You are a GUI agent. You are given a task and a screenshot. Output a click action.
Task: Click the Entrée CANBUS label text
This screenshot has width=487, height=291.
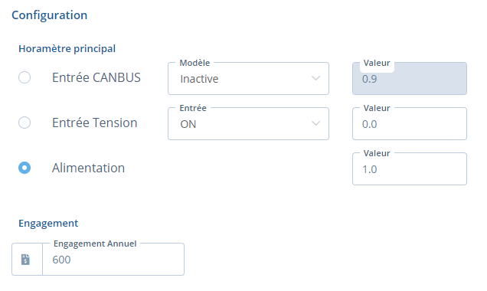click(96, 77)
